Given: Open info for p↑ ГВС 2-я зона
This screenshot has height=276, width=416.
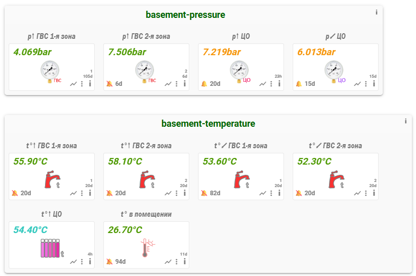Looking at the screenshot, I should [185, 84].
